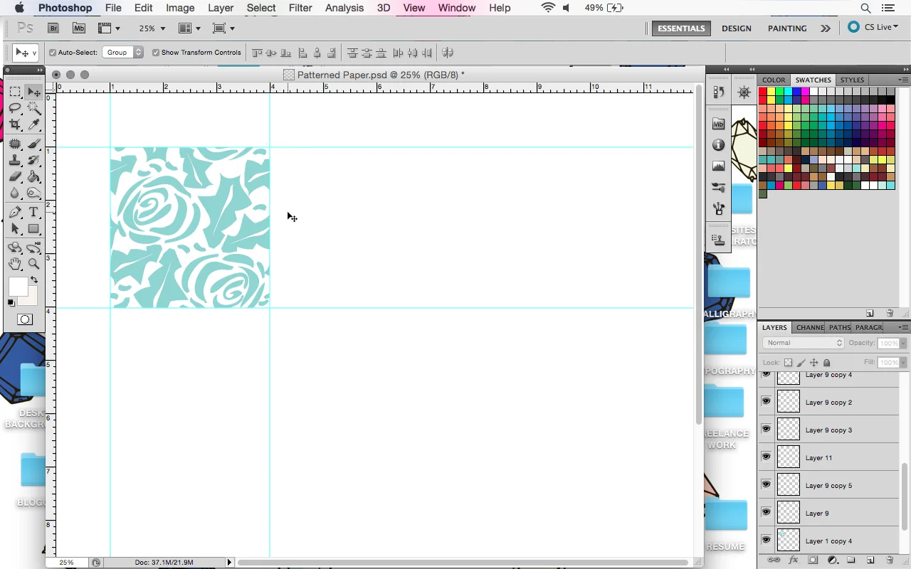Toggle visibility of Layer 1 copy 4

[766, 541]
